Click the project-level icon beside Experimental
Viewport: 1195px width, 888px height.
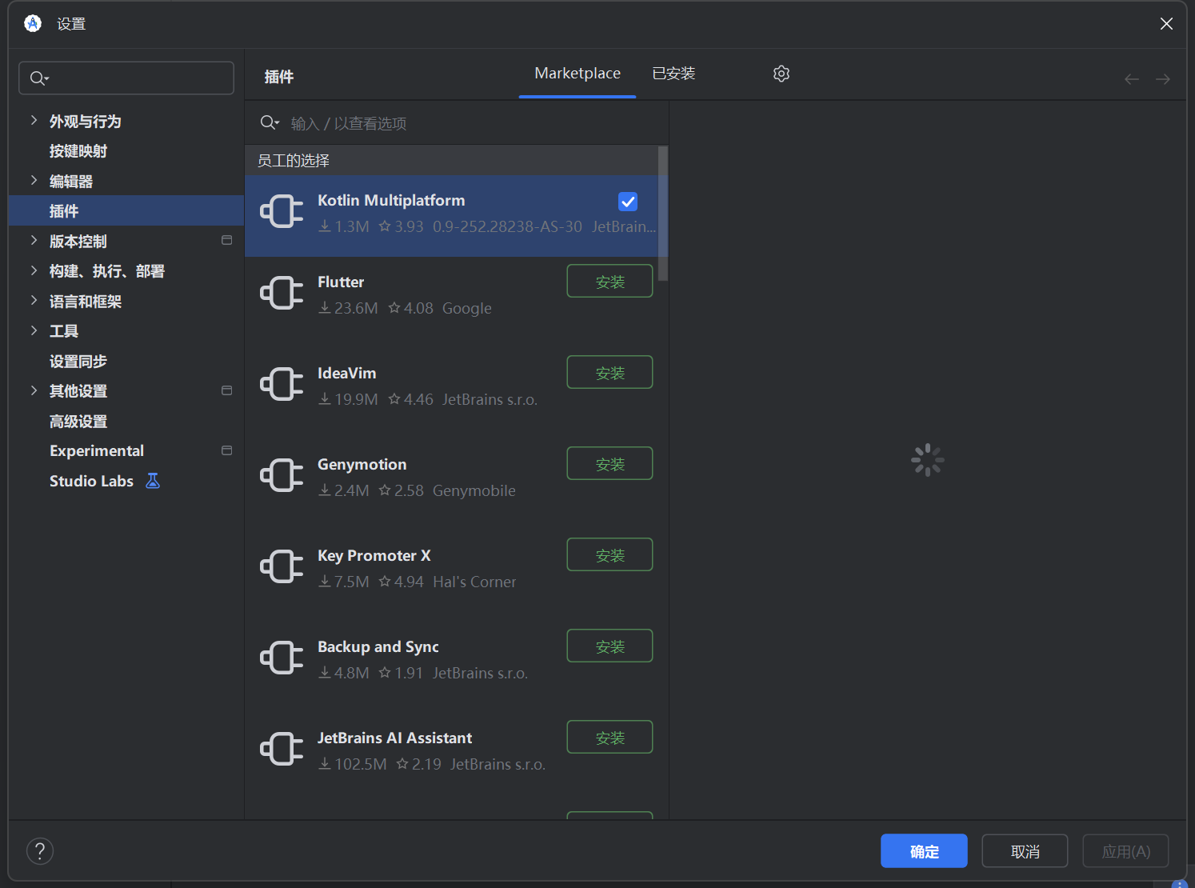(227, 450)
